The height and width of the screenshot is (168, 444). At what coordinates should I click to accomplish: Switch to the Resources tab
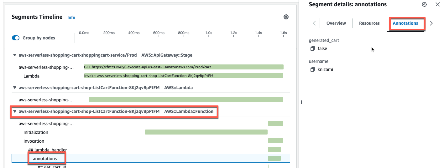369,23
